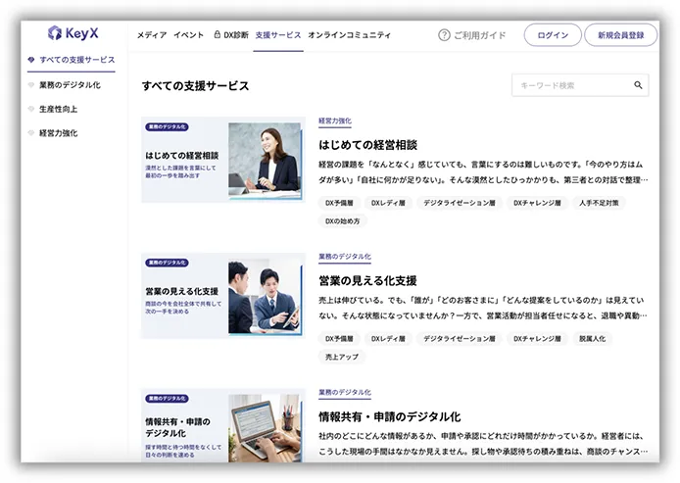The height and width of the screenshot is (483, 680).
Task: Open the はじめての経営相談 title link
Action: click(367, 145)
